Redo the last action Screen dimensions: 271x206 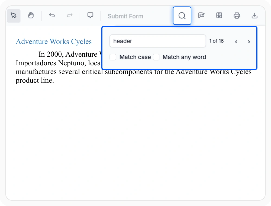[x=69, y=16]
